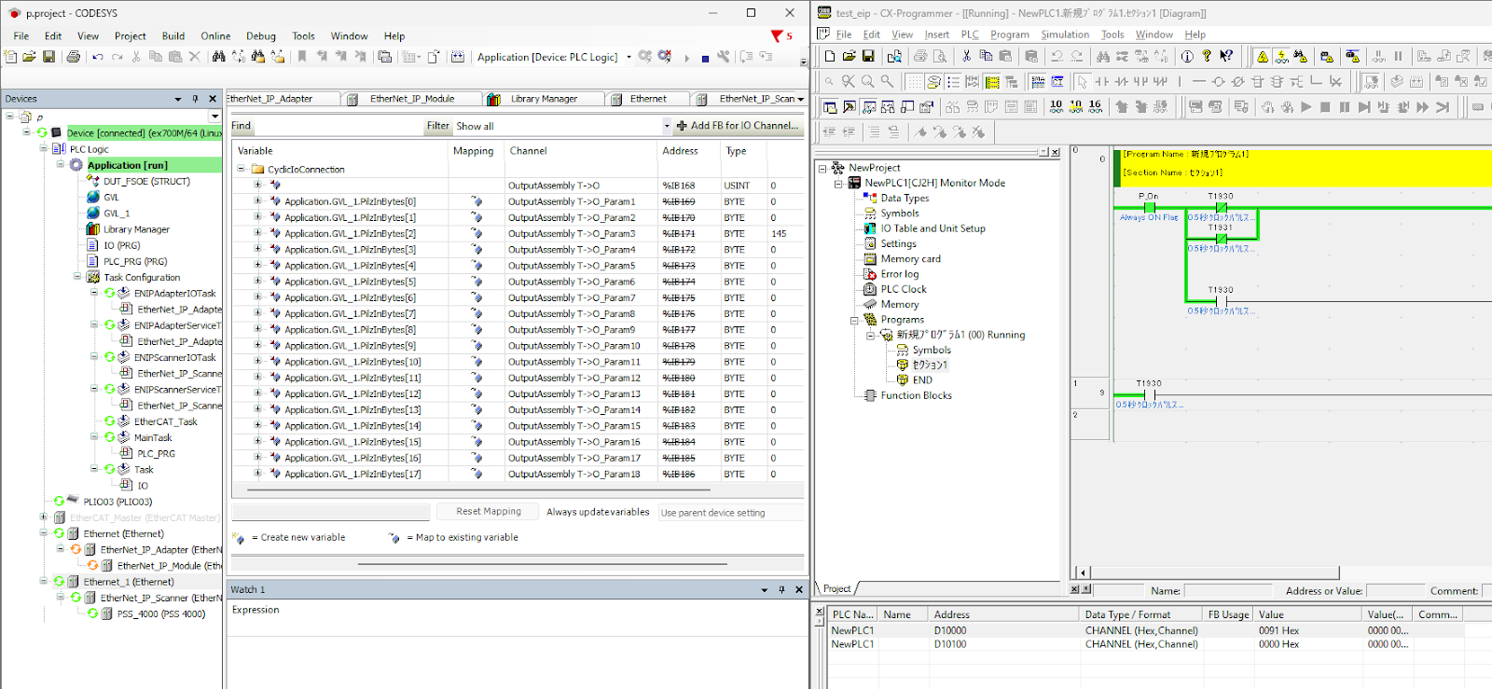
Task: Click CX-Programmer New Coil circle icon
Action: pyautogui.click(x=1219, y=81)
